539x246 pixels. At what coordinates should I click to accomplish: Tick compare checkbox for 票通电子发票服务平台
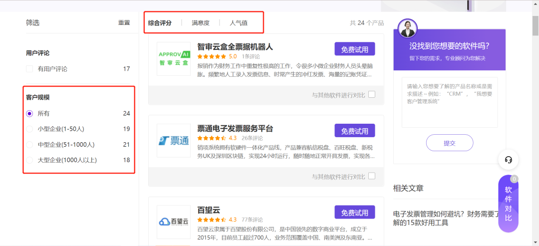[372, 176]
